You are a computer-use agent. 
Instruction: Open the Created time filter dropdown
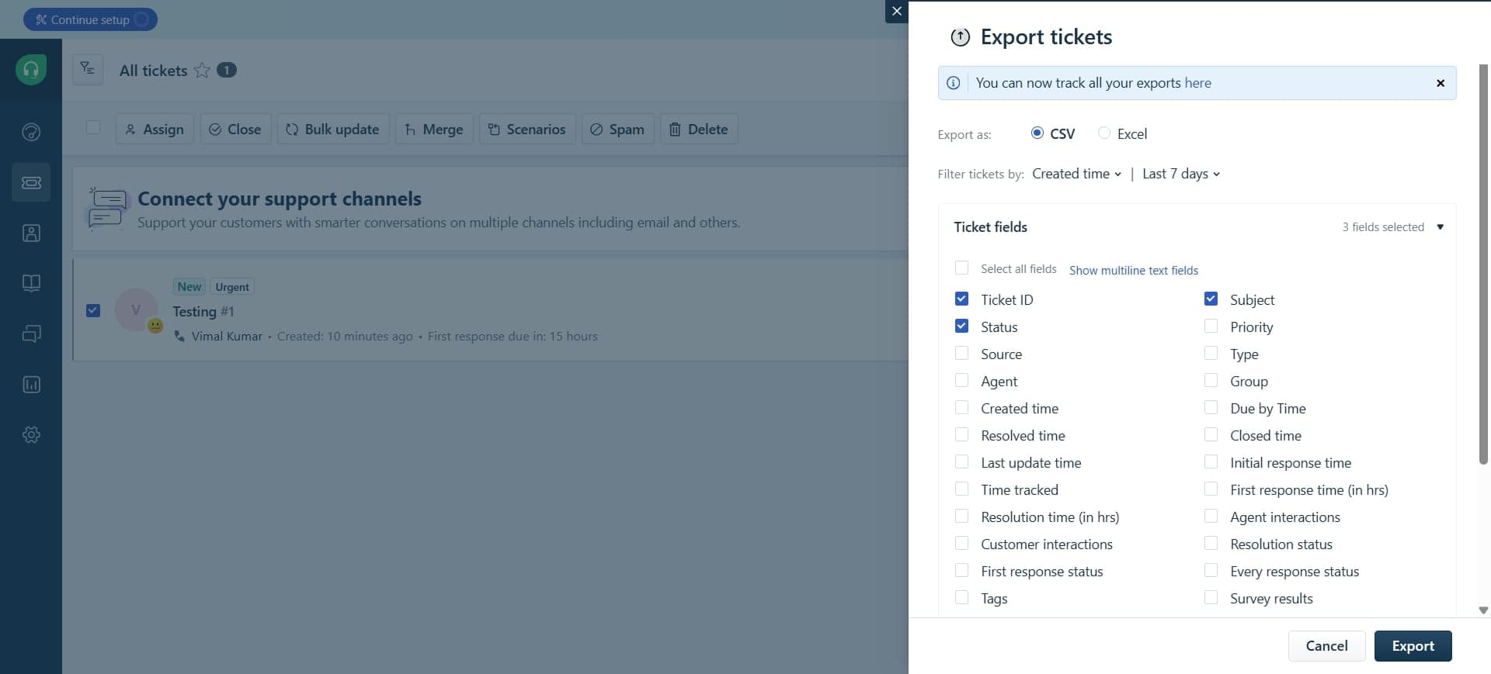point(1076,174)
